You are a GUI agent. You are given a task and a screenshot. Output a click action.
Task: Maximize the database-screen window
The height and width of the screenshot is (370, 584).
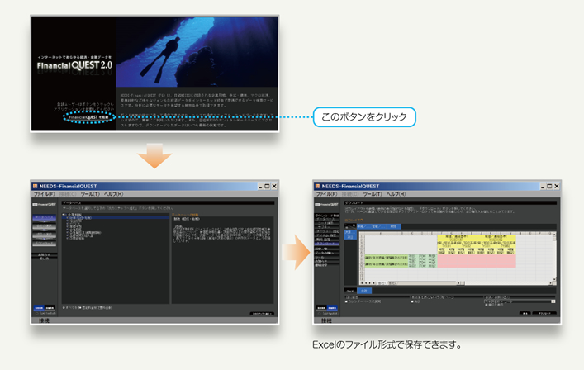point(267,186)
